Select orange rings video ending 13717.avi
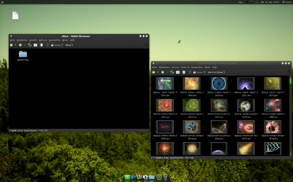293x182 pixels. coord(246,127)
